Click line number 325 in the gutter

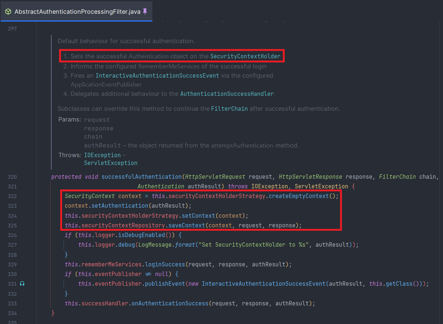pyautogui.click(x=12, y=226)
